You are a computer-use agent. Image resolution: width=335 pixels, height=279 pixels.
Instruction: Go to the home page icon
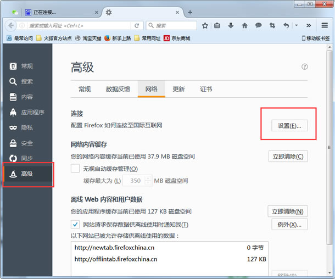tap(244, 25)
